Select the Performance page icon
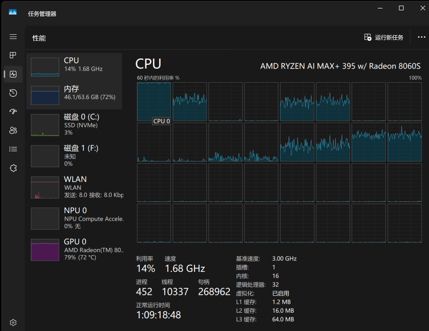 (x=13, y=74)
